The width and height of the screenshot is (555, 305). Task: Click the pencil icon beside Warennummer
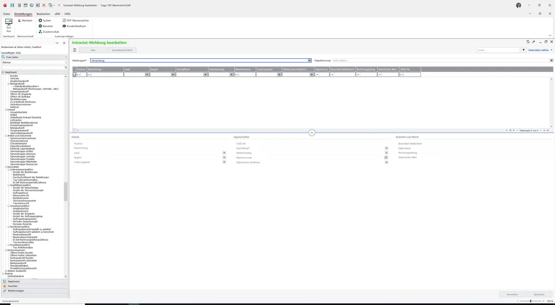[386, 158]
